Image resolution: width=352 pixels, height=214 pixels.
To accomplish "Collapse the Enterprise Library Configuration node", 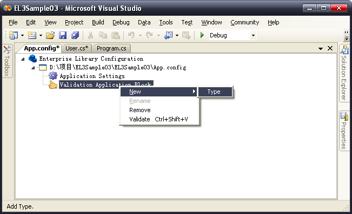I will pyautogui.click(x=23, y=59).
